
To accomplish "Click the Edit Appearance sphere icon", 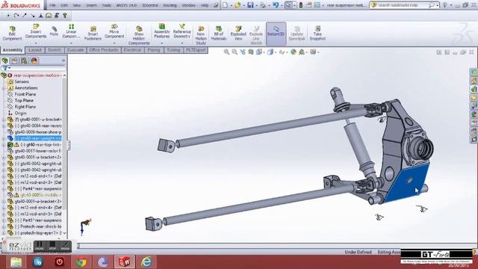I will coord(294,52).
